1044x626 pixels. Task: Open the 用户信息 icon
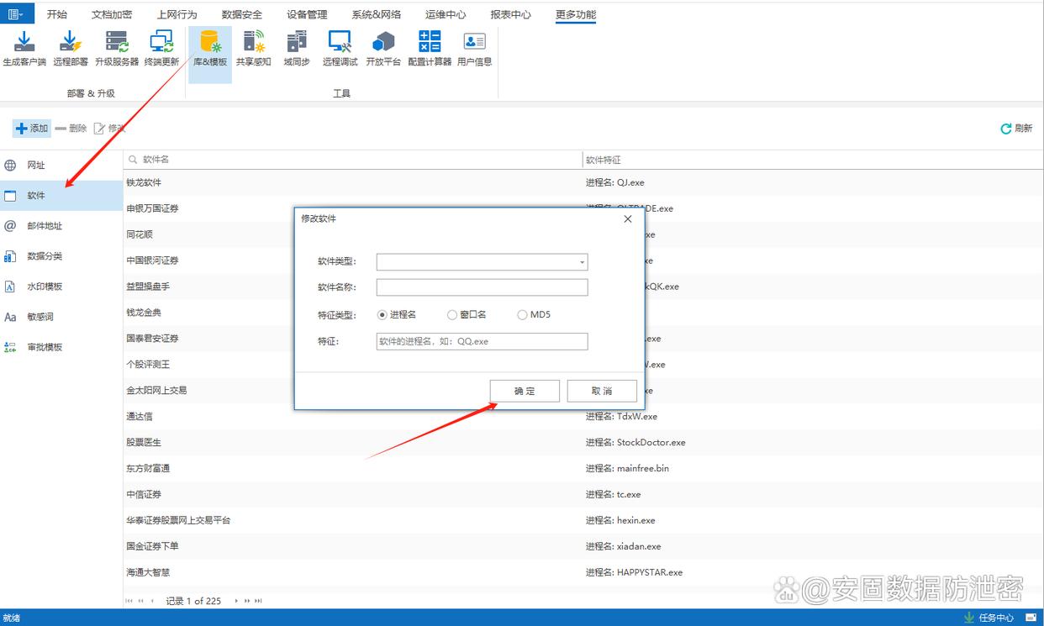tap(474, 48)
